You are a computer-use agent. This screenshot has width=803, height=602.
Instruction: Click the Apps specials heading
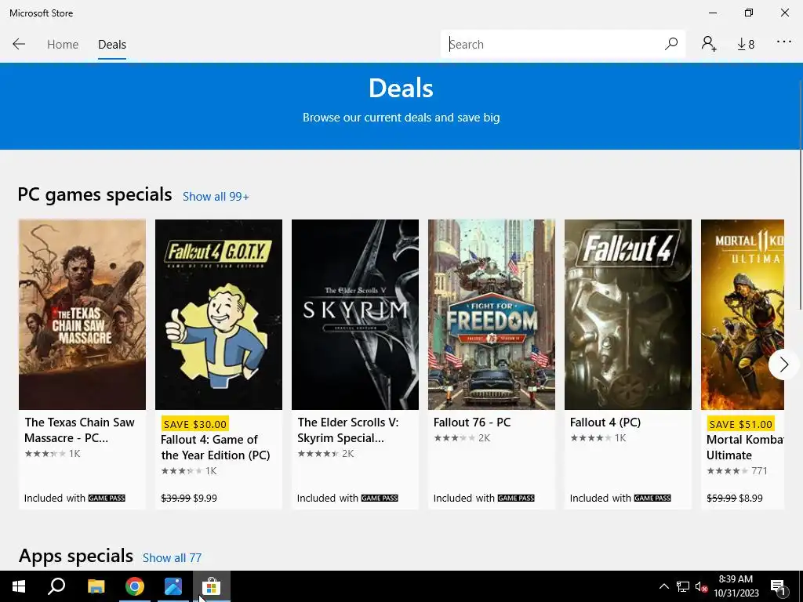click(76, 556)
